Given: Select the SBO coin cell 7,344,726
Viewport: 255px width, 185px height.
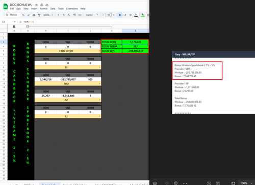Looking at the screenshot, I should (45, 79).
